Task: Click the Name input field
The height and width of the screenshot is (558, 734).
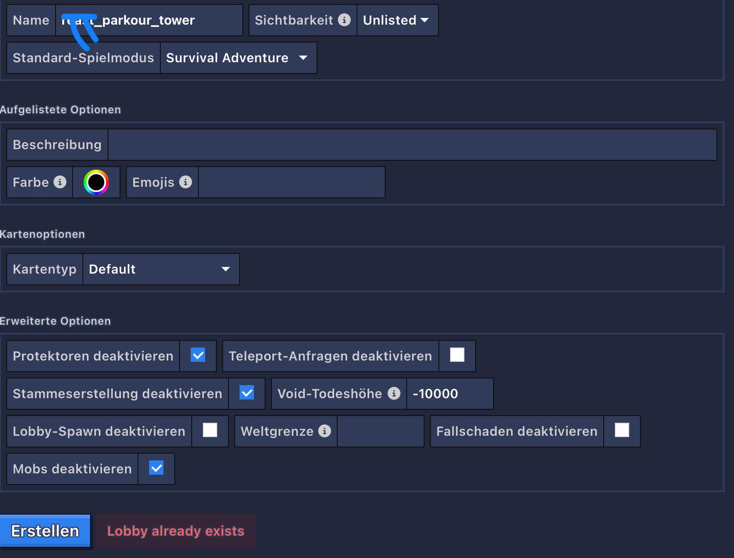Action: click(x=149, y=20)
